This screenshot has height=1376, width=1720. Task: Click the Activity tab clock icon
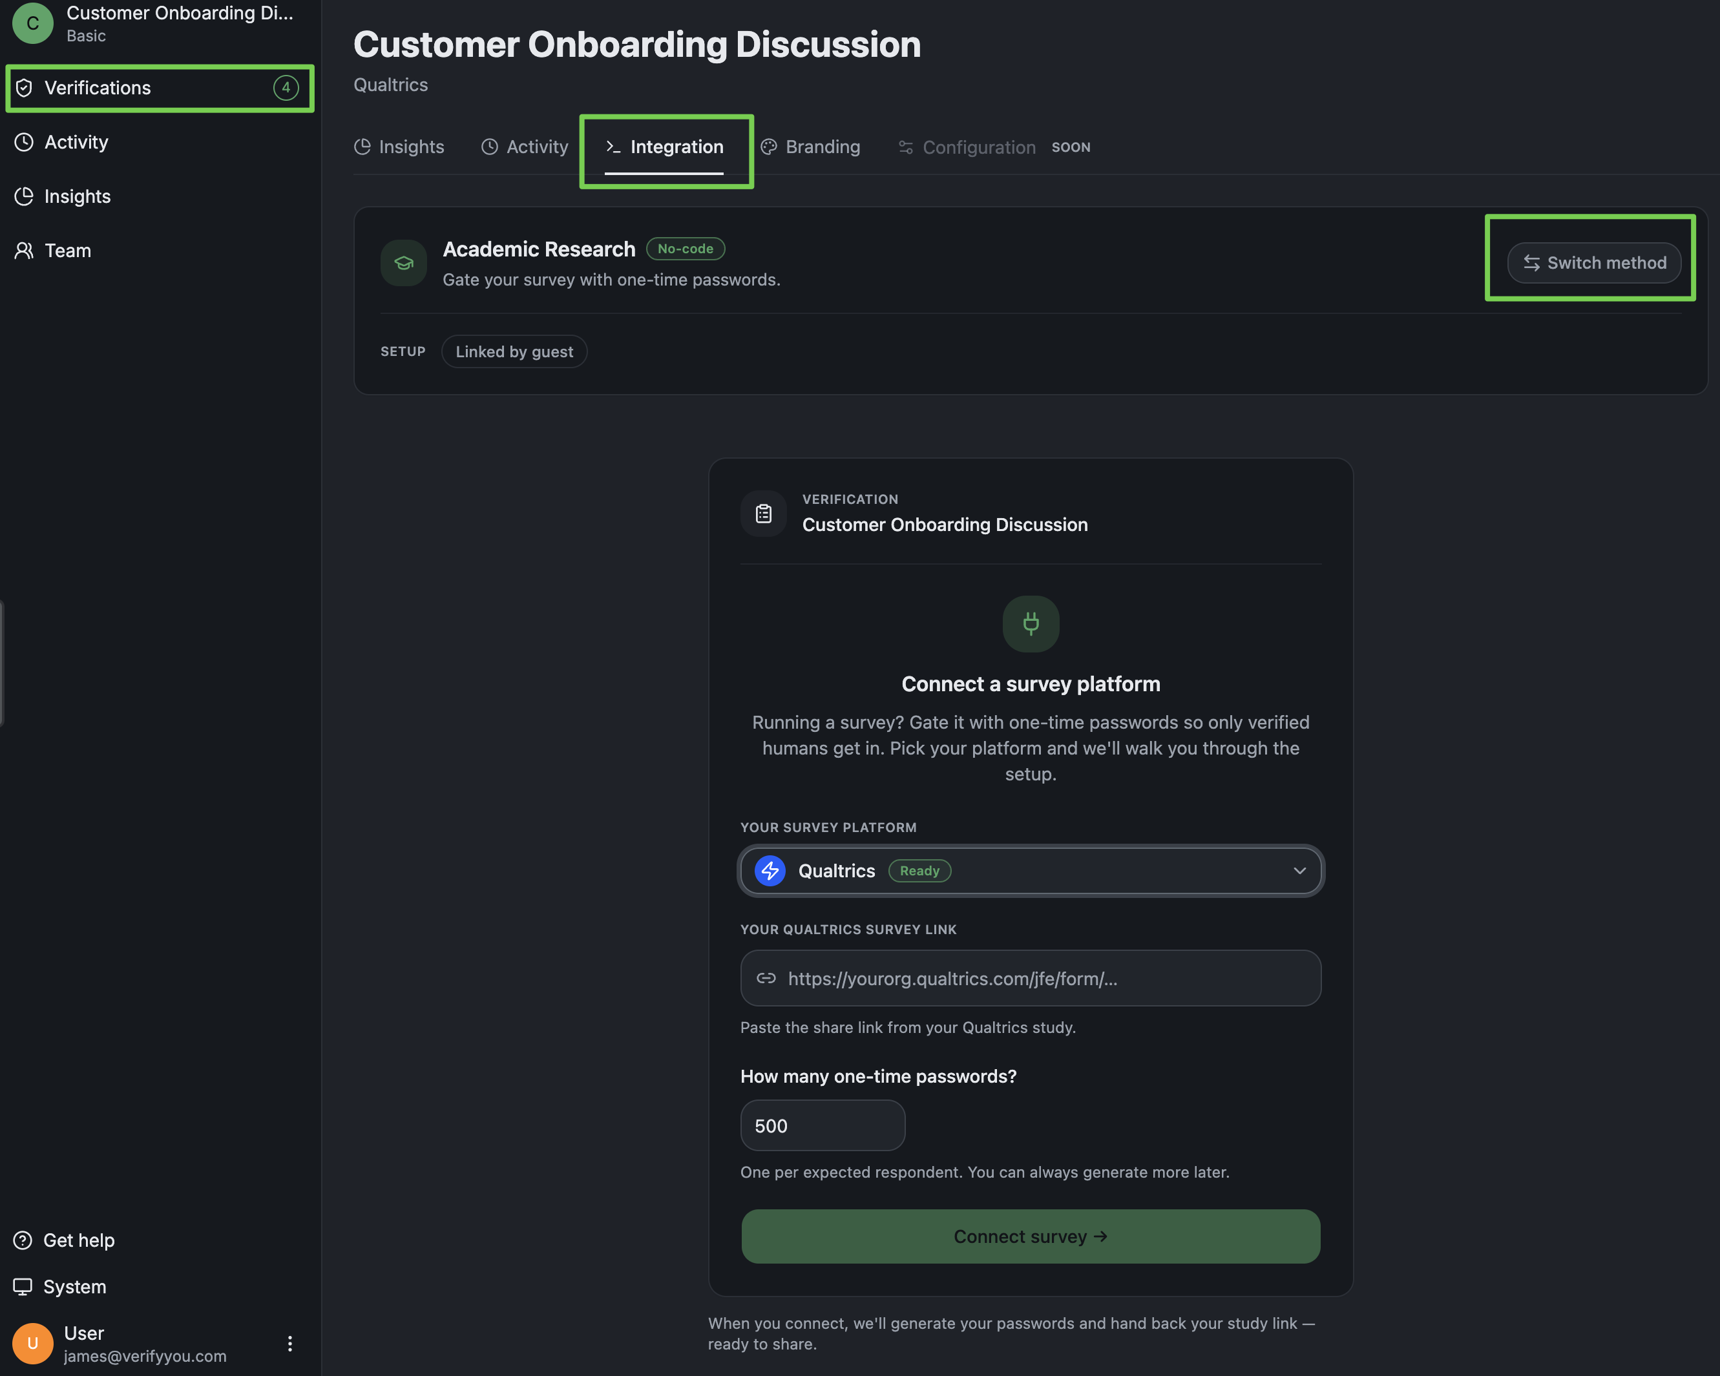(490, 147)
